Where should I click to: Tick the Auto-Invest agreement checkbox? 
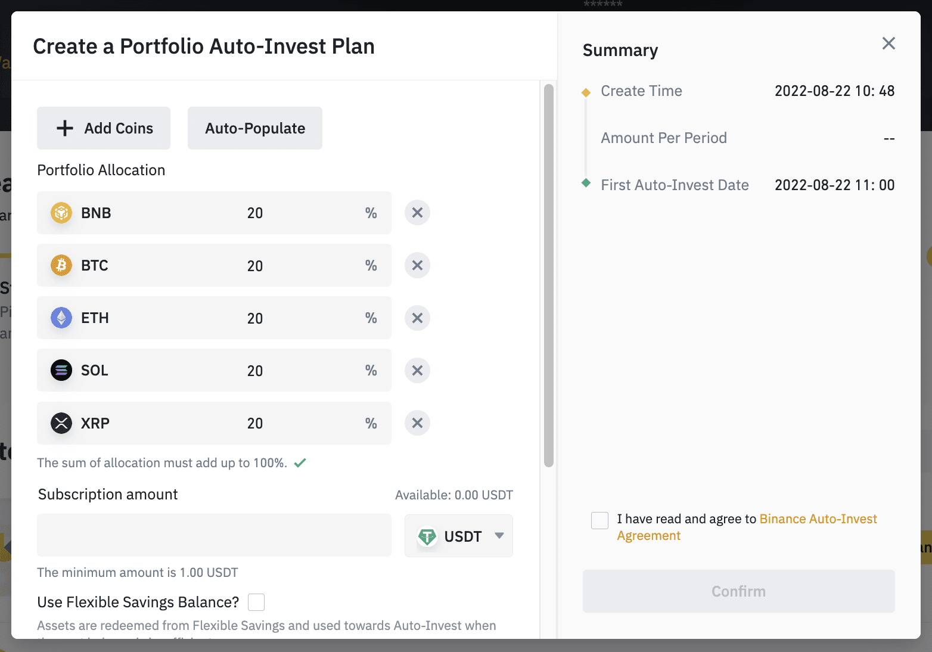click(599, 520)
